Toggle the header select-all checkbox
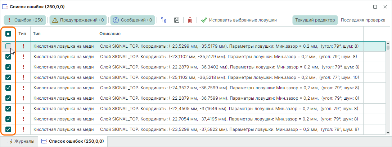Viewport: 392px width, 147px height. pos(8,33)
